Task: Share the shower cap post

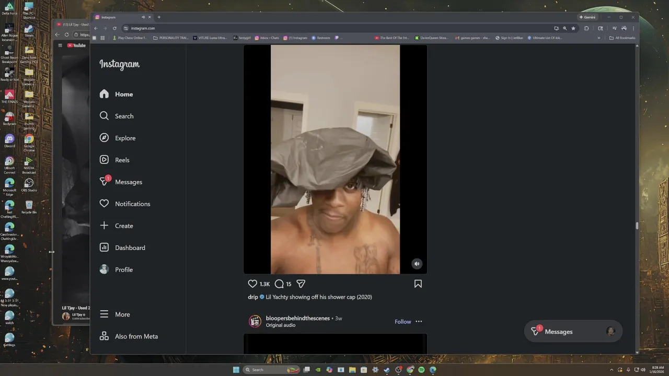Action: pyautogui.click(x=301, y=284)
